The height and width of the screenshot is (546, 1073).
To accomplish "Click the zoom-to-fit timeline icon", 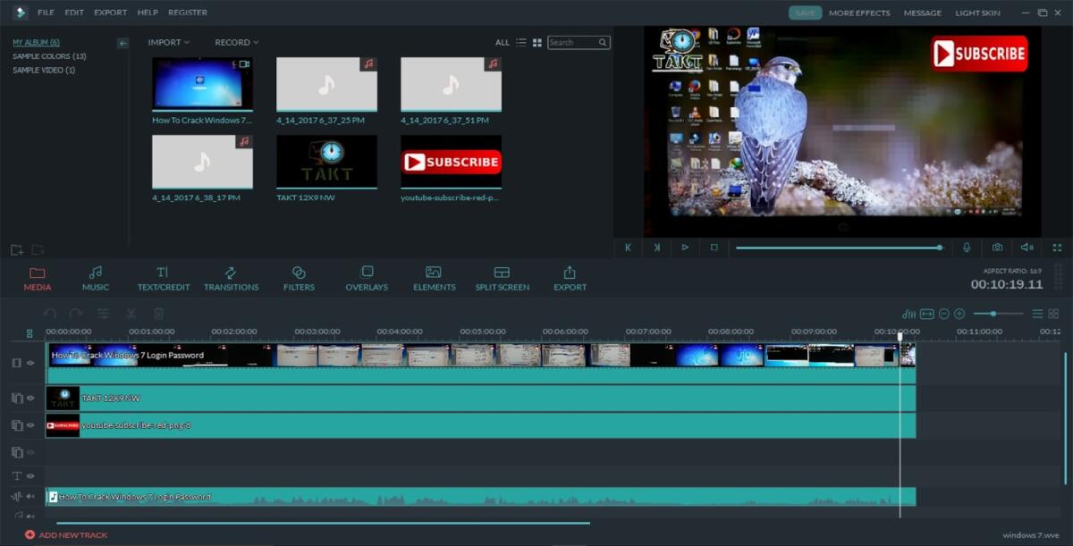I will pos(925,314).
